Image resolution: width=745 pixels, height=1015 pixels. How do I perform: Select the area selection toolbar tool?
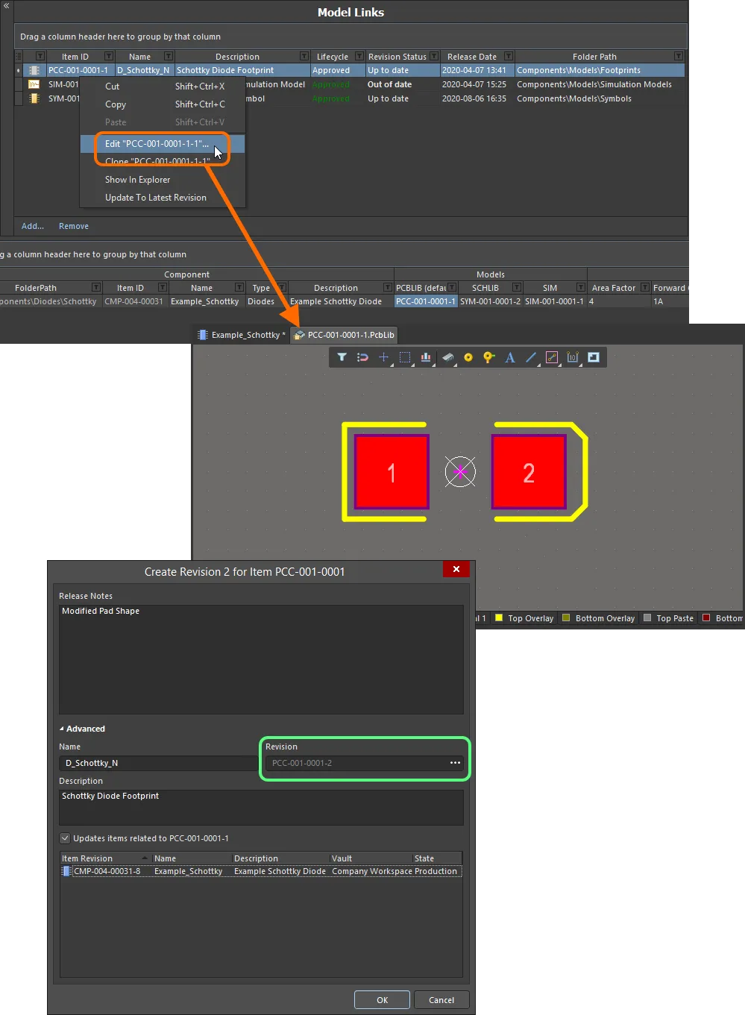coord(405,357)
